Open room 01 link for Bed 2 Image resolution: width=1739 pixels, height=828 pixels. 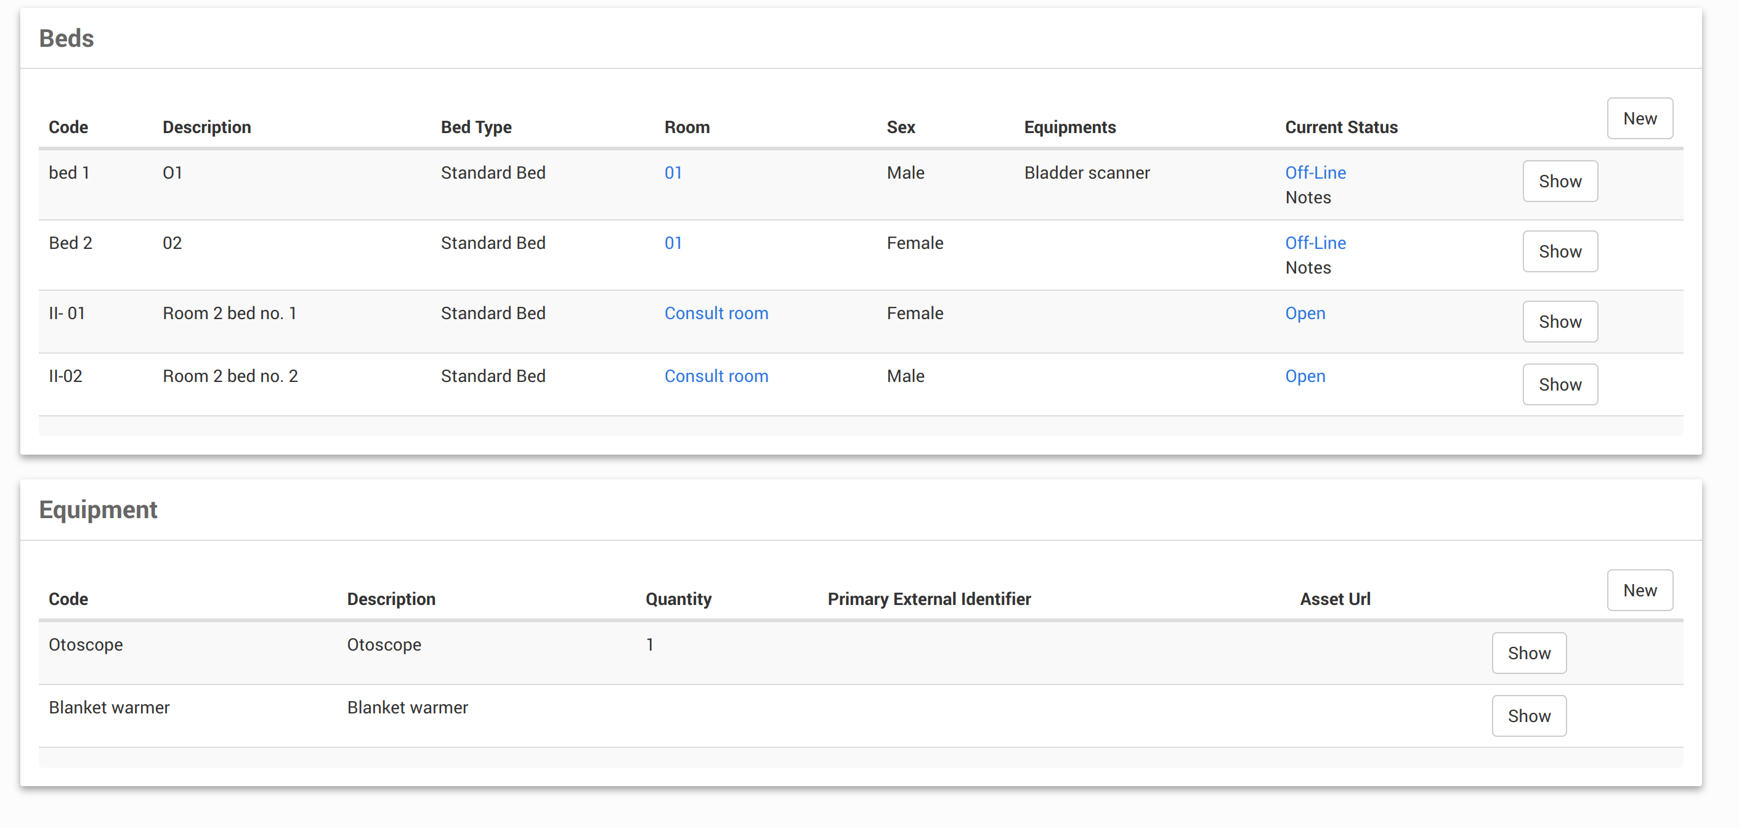[x=673, y=243]
